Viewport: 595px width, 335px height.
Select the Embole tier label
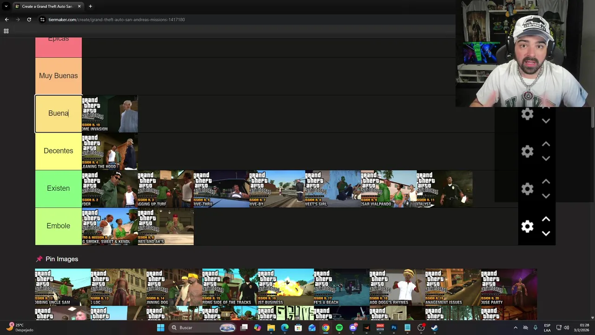59,226
